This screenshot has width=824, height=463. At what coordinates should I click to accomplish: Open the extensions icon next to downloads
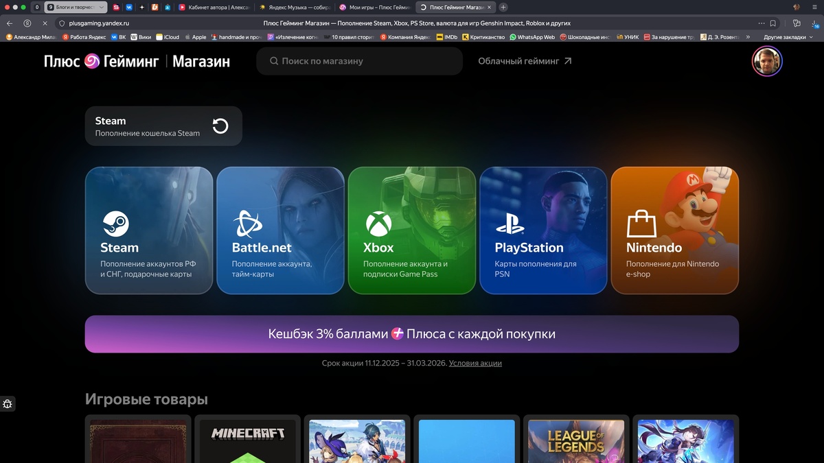(797, 23)
